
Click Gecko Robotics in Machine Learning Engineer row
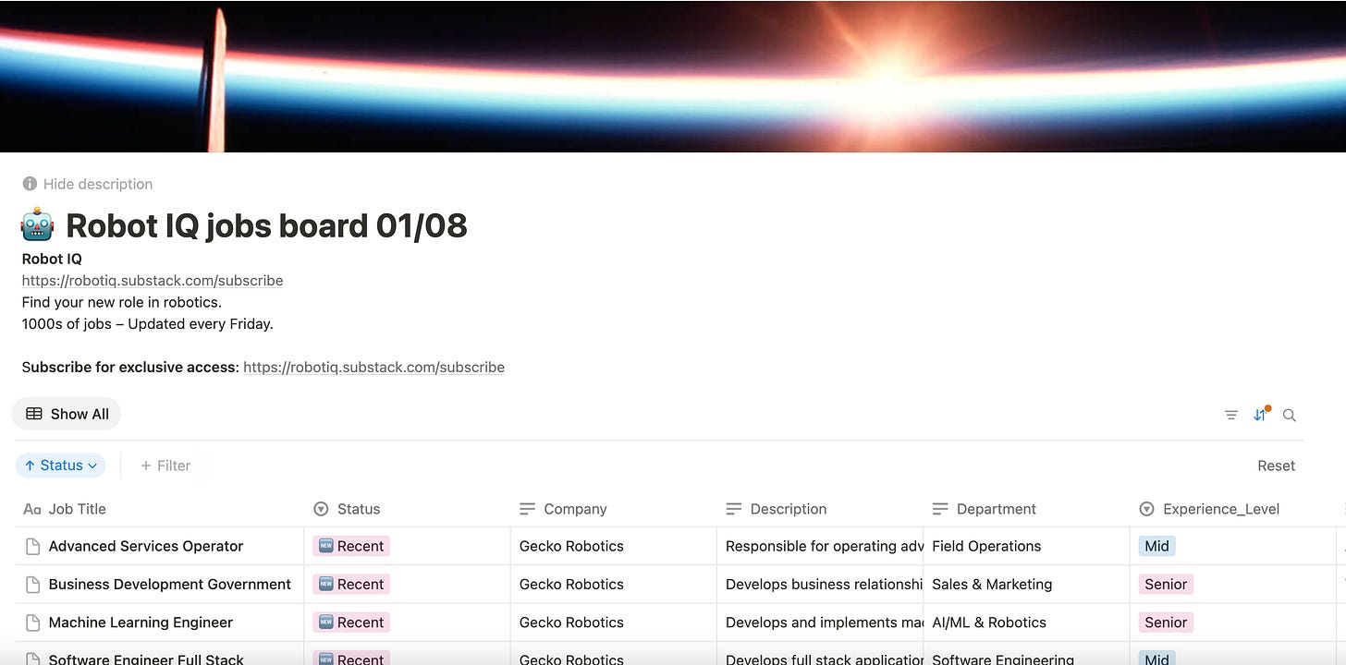(x=571, y=623)
